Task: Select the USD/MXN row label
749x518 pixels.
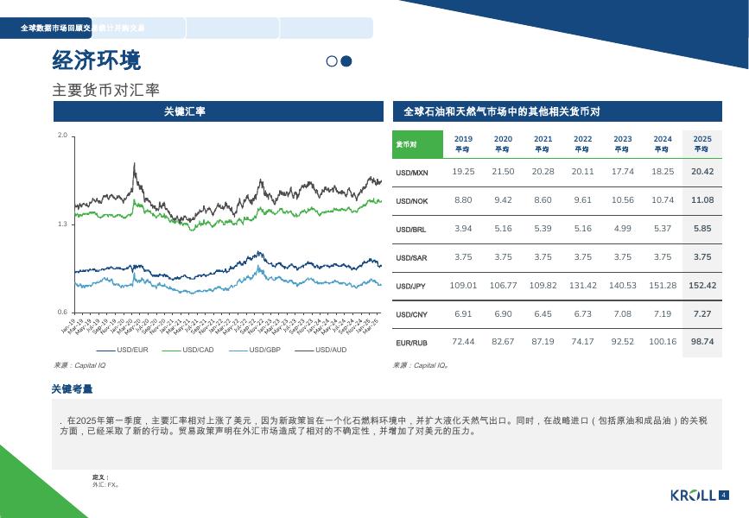Action: point(412,173)
